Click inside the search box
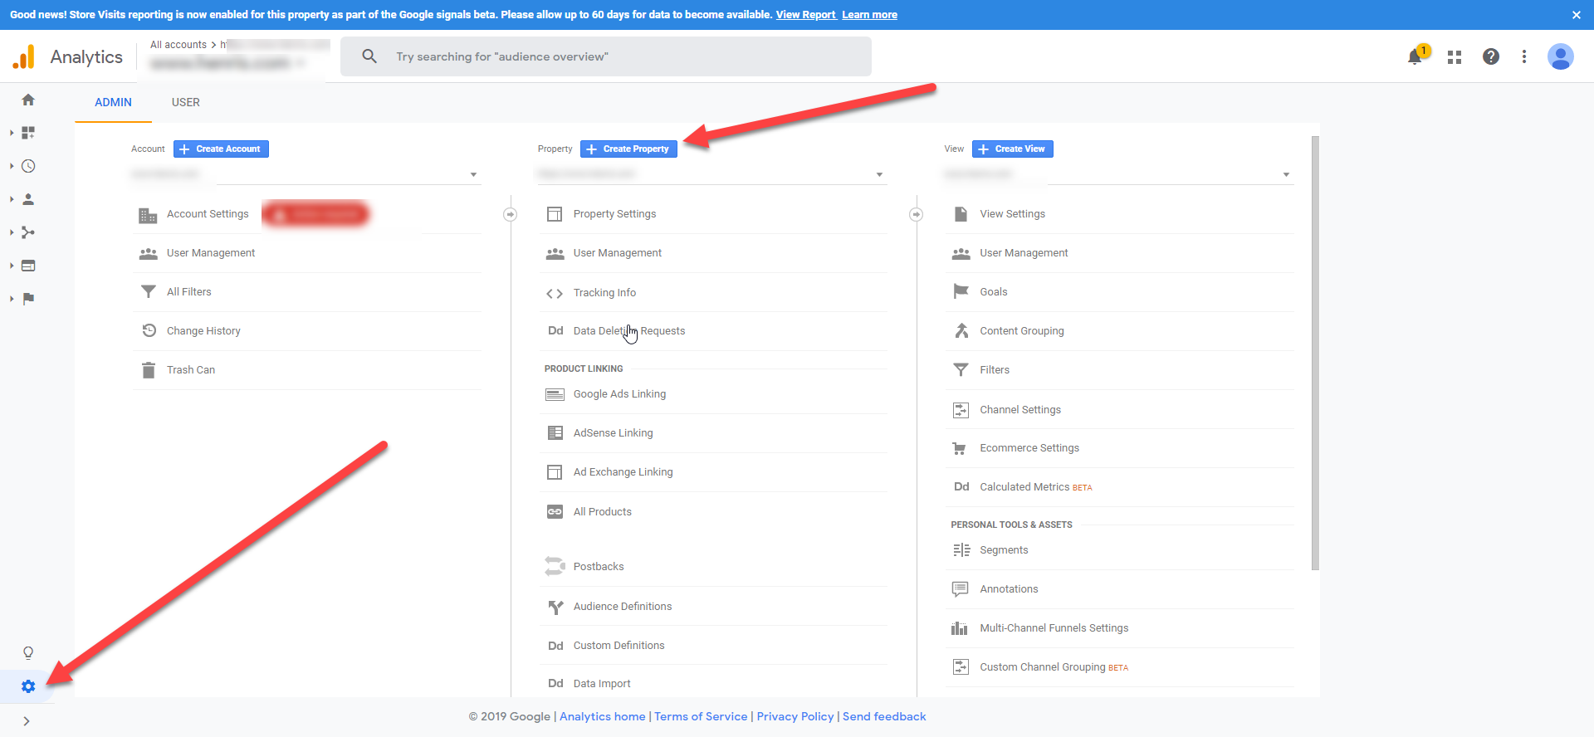1594x737 pixels. 606,56
